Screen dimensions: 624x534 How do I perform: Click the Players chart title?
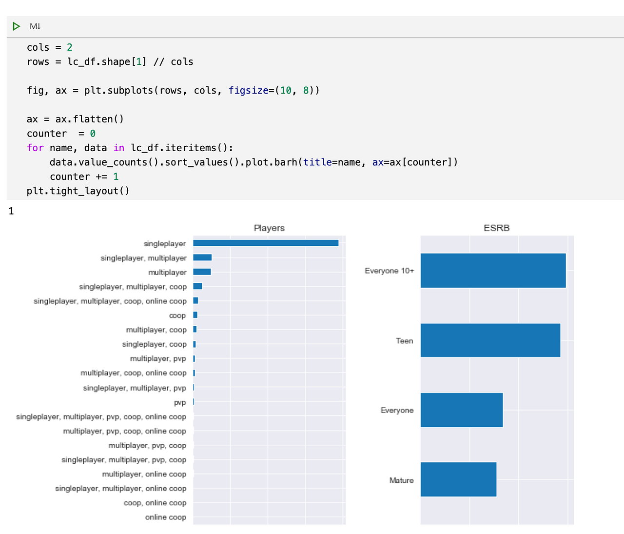point(269,228)
